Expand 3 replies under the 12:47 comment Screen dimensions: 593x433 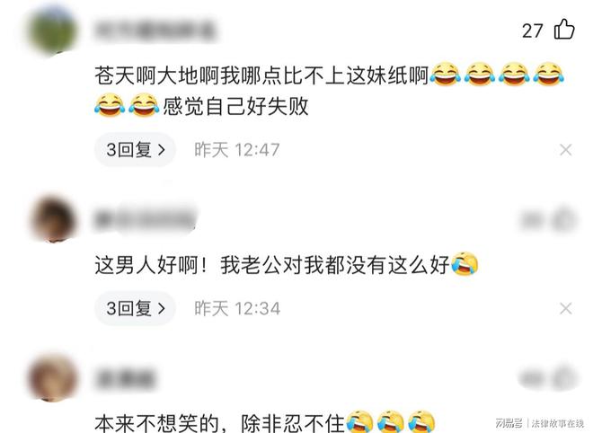135,150
